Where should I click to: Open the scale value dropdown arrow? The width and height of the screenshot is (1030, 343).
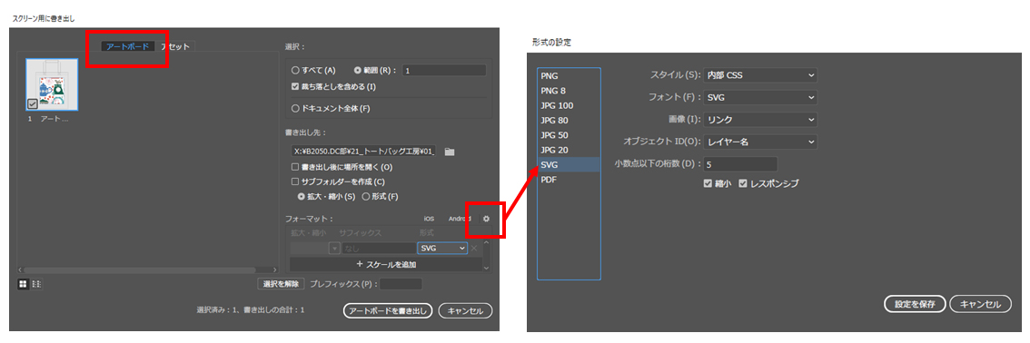(x=334, y=248)
